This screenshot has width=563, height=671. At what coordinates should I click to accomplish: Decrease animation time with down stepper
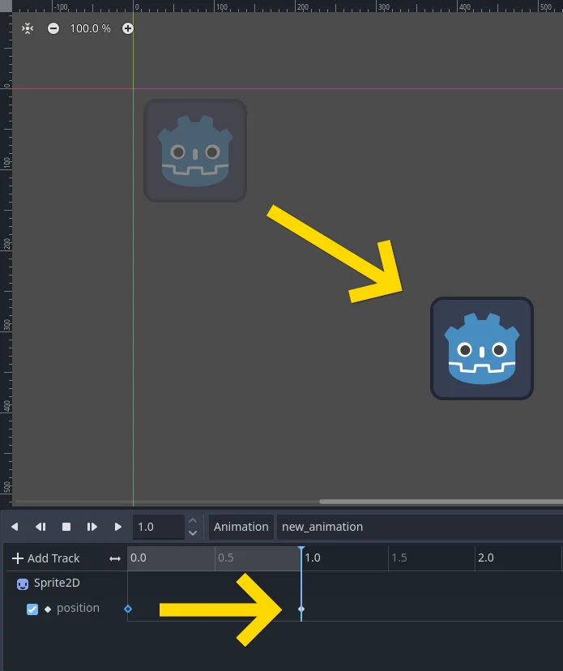(x=193, y=533)
